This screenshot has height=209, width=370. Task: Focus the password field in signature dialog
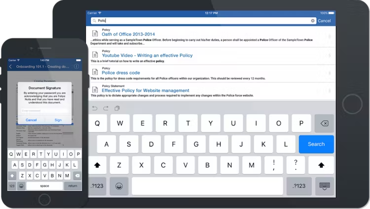[x=44, y=110]
